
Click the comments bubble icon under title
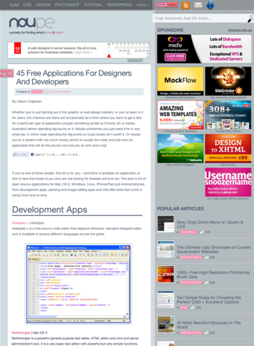click(x=46, y=92)
